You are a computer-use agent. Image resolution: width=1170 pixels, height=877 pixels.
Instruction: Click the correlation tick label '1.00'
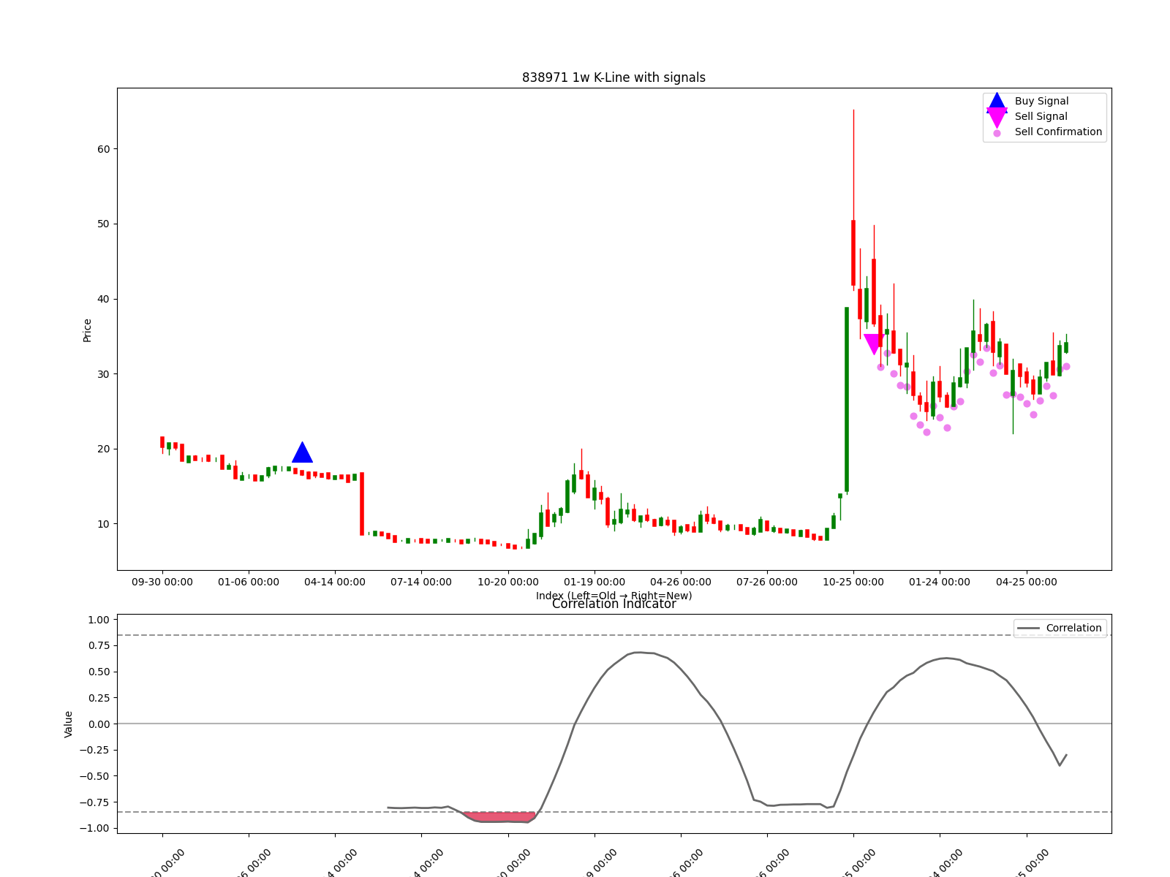pyautogui.click(x=99, y=620)
